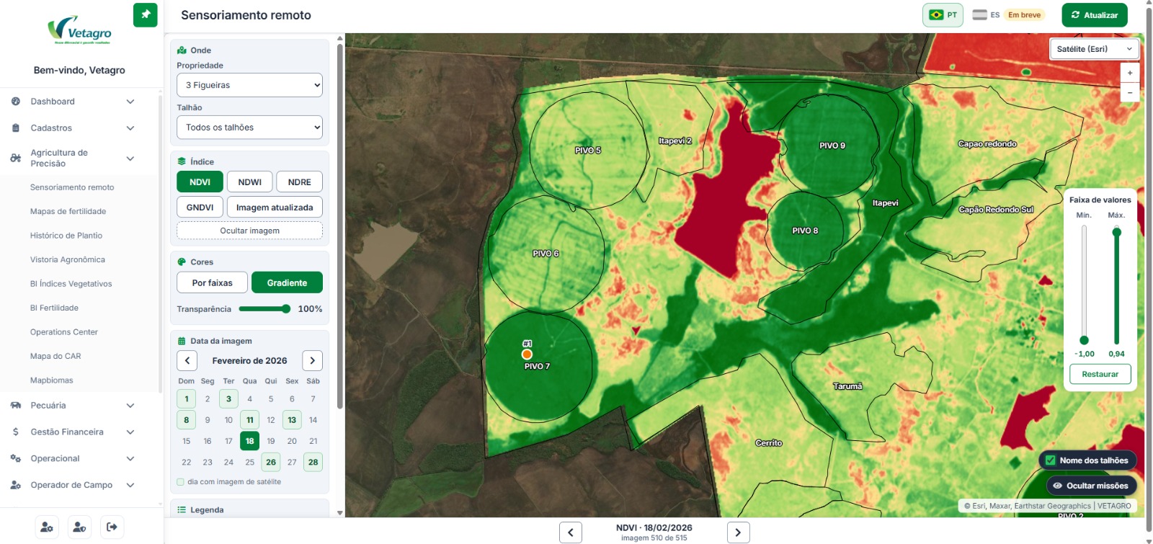Click the user clock icon at sidebar bottom

point(79,527)
